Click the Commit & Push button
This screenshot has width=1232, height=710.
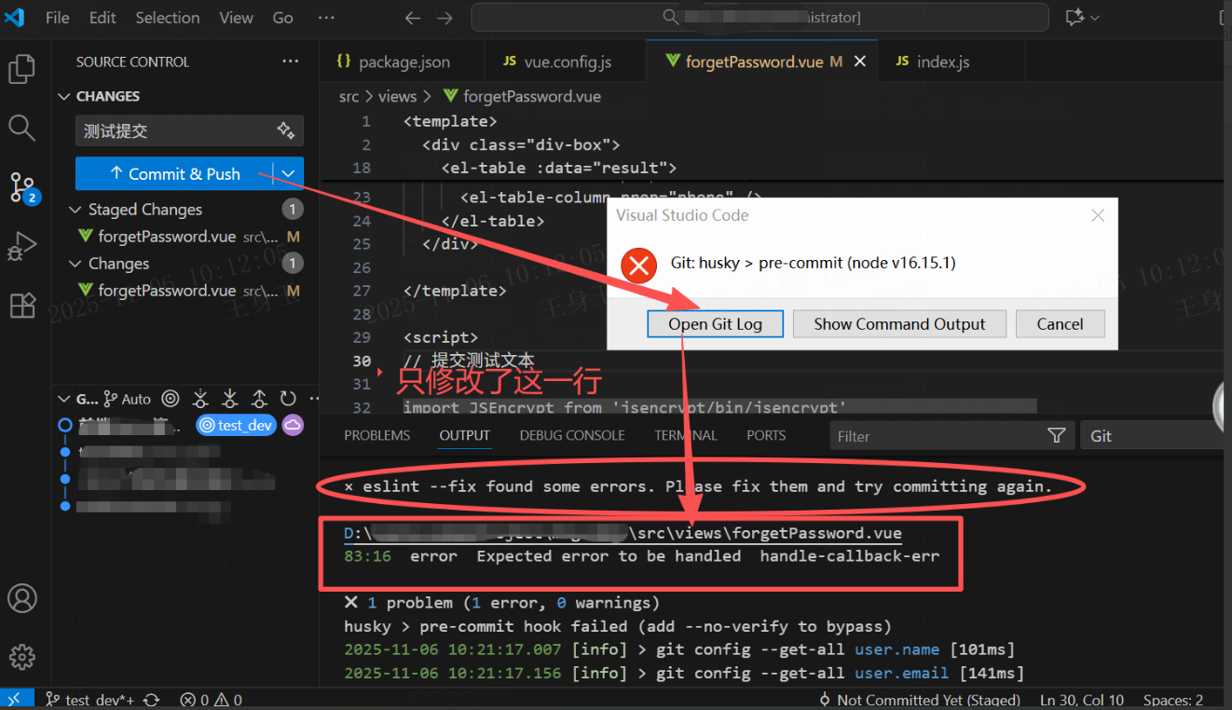coord(175,173)
